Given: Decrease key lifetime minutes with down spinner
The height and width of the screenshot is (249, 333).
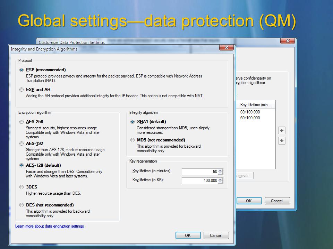Looking at the screenshot, I should tap(221, 173).
